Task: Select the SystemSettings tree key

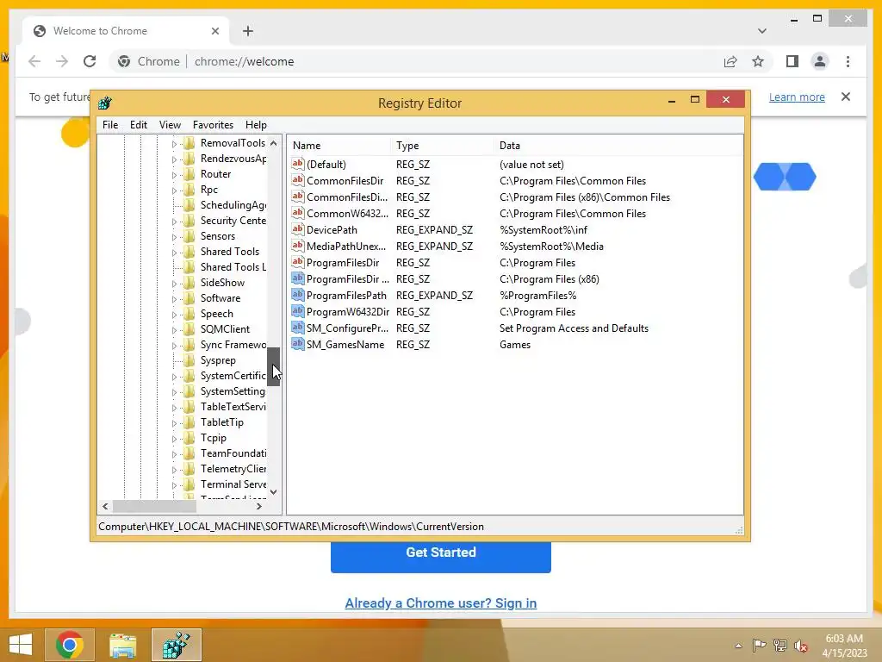Action: 233,391
